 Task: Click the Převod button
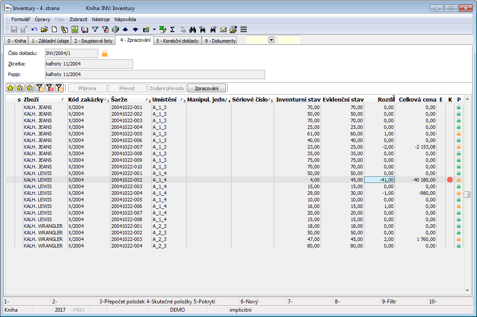(x=127, y=88)
